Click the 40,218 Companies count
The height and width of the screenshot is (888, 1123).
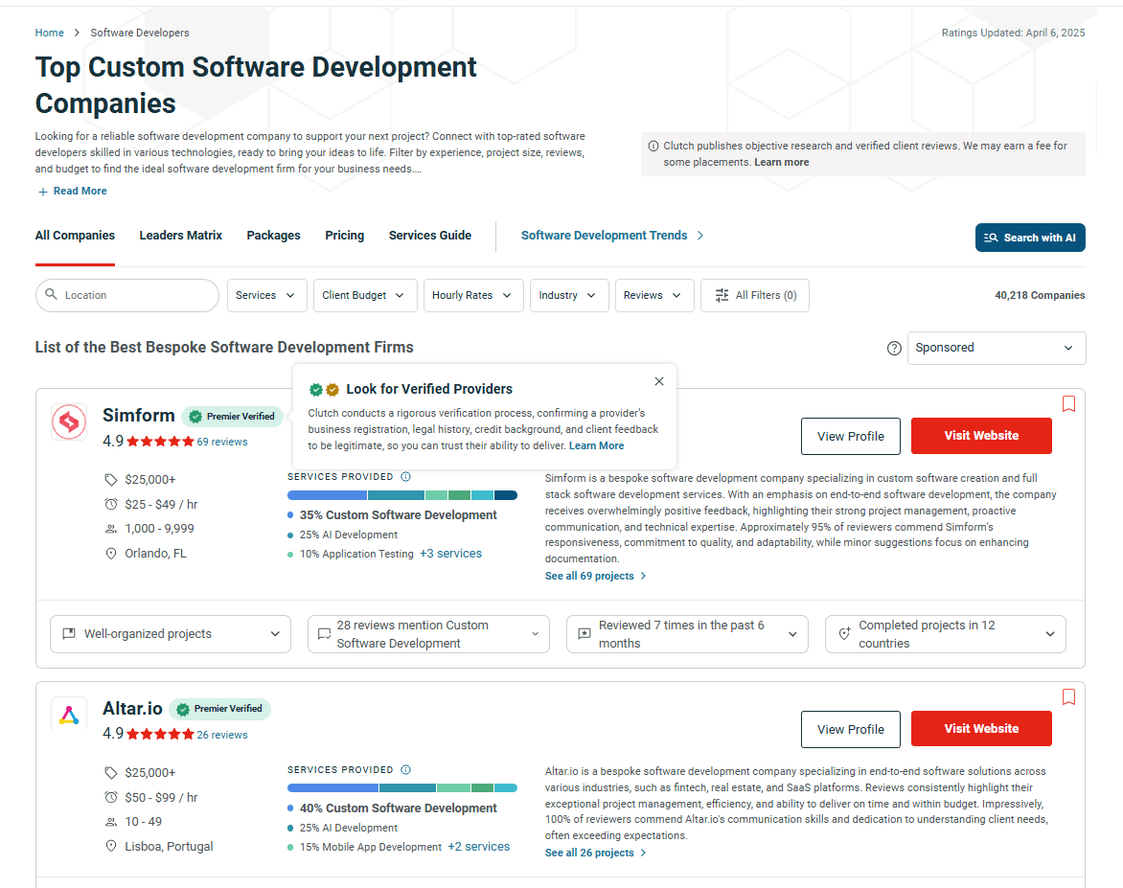(x=1040, y=295)
